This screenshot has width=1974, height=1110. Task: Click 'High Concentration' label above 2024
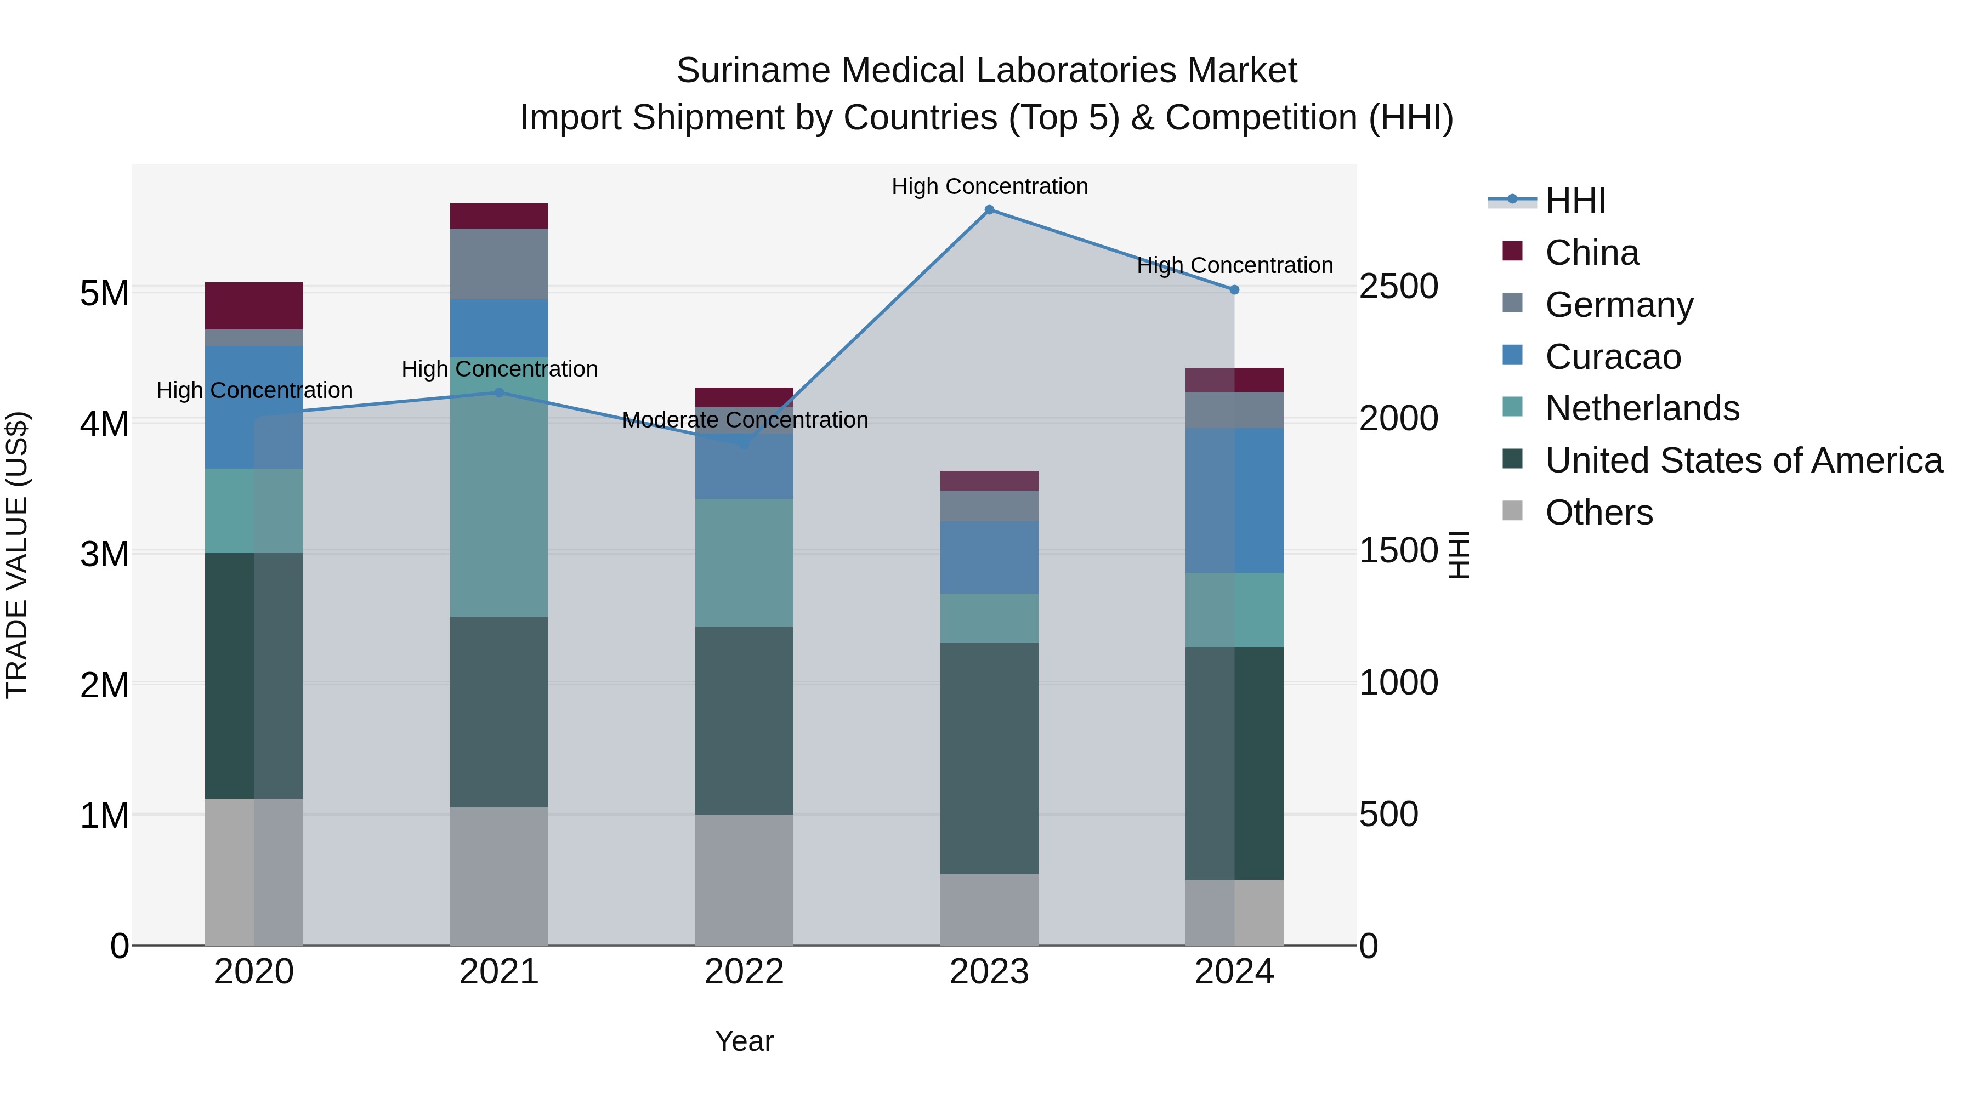(x=1235, y=265)
